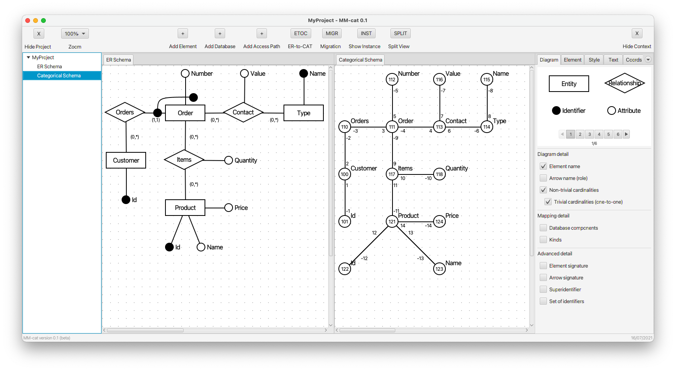
Task: Enable the Arrow signature checkbox
Action: [543, 277]
